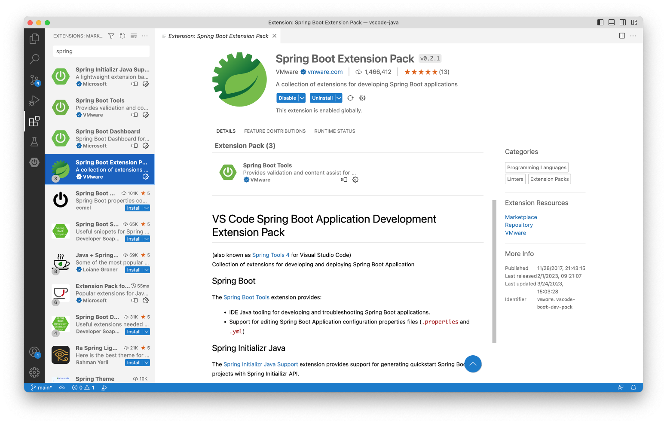
Task: Switch to the Feature Contributions tab
Action: click(275, 131)
